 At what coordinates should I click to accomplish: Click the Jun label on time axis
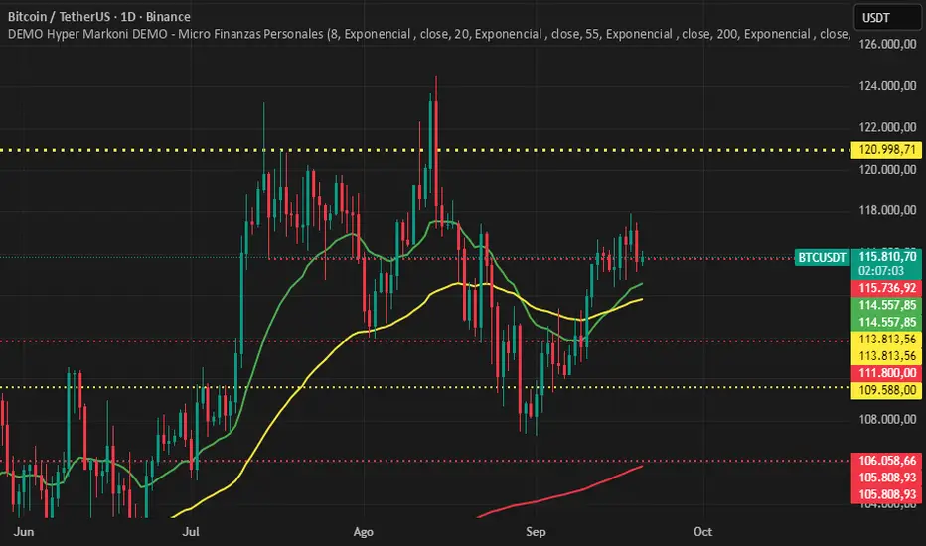click(24, 532)
